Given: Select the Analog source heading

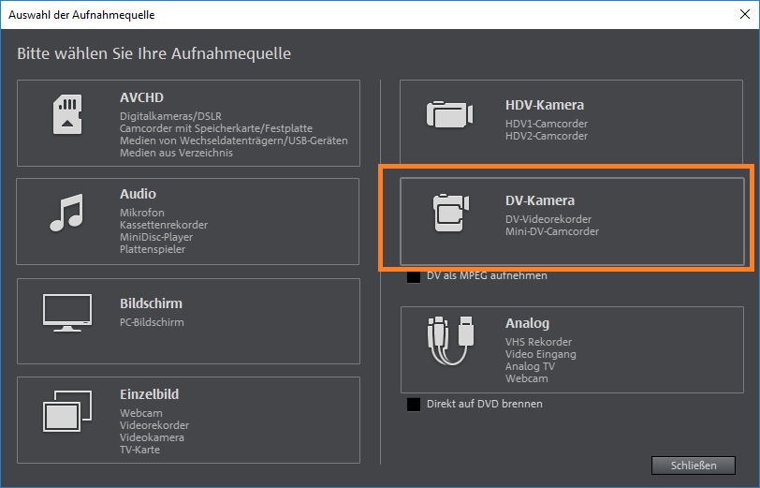Looking at the screenshot, I should 527,323.
